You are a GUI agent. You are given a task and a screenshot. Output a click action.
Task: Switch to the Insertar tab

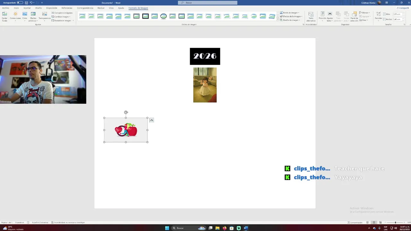coord(27,8)
